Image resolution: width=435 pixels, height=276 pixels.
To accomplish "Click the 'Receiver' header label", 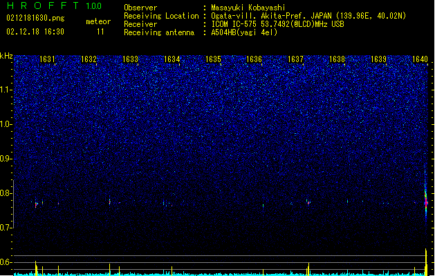I will coord(140,24).
